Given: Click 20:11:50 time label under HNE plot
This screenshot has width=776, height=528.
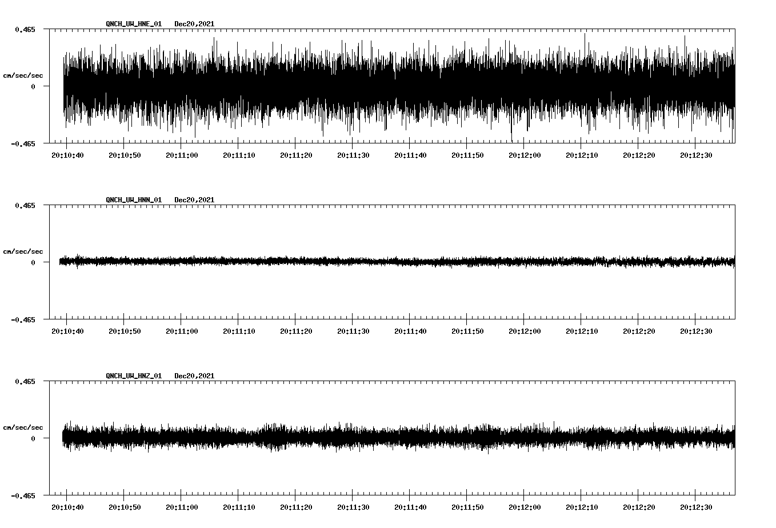Looking at the screenshot, I should pyautogui.click(x=467, y=155).
